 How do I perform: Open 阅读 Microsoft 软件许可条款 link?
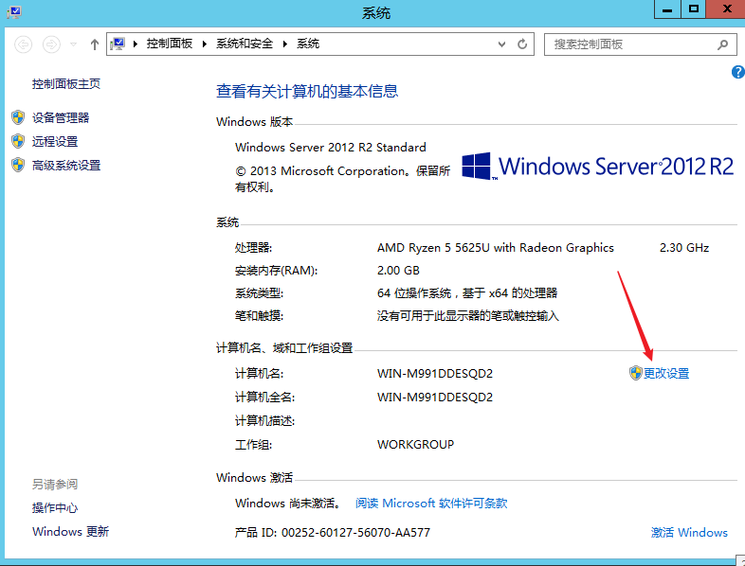[431, 503]
